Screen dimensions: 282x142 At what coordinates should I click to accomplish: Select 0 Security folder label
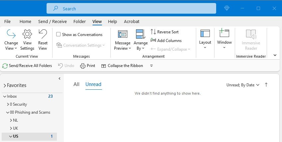18,104
